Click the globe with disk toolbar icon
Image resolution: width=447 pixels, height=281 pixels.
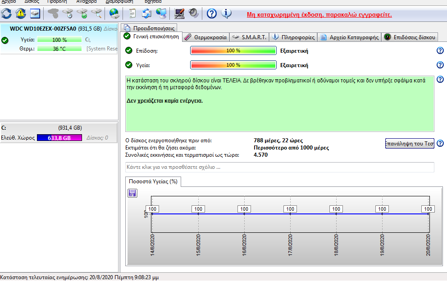(x=114, y=14)
